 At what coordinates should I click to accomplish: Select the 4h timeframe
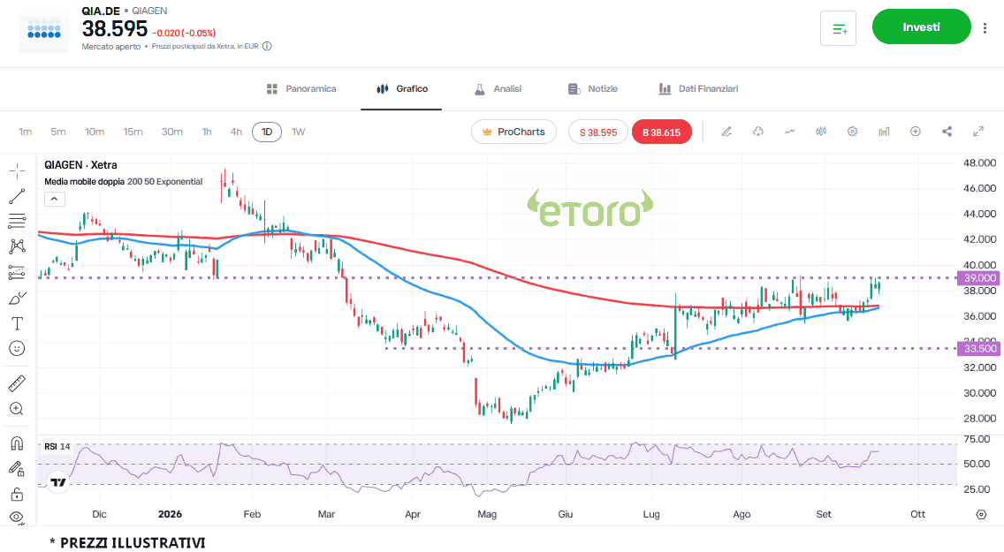(236, 132)
